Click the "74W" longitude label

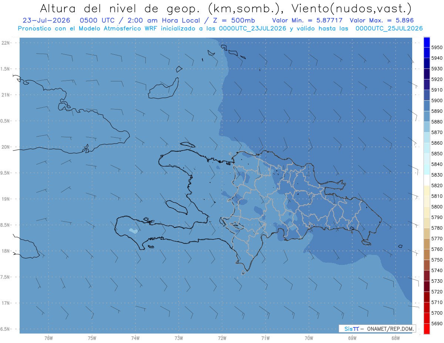pyautogui.click(x=135, y=338)
